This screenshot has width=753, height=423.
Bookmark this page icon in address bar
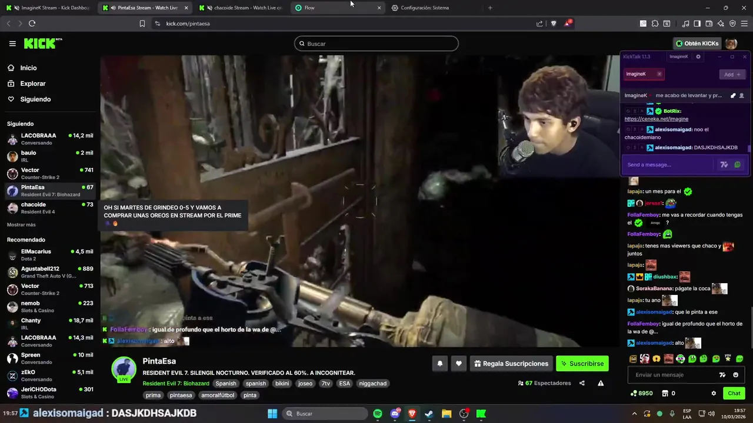point(142,23)
